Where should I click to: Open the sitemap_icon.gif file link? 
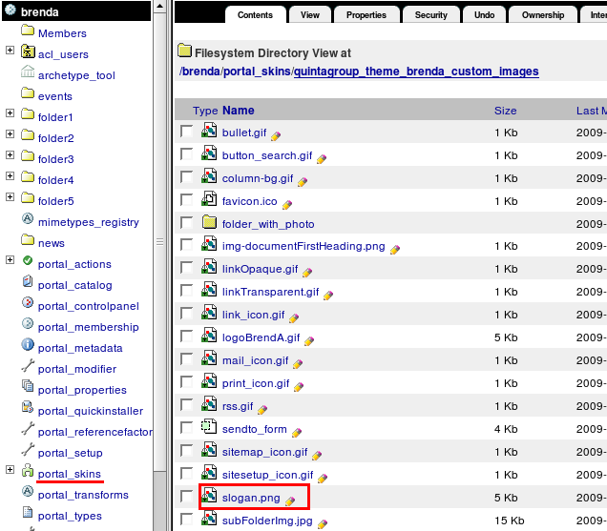pos(264,452)
